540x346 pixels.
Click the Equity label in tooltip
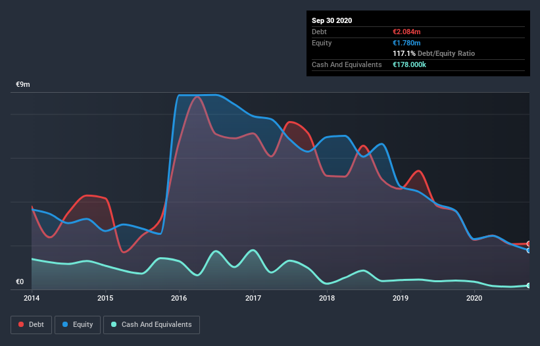(322, 43)
